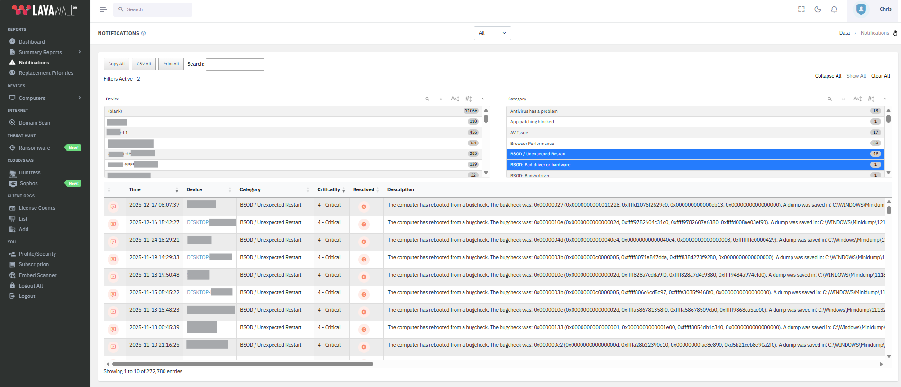Screen dimensions: 901x387
Task: Click the help icon beside Notifications title
Action: point(144,33)
